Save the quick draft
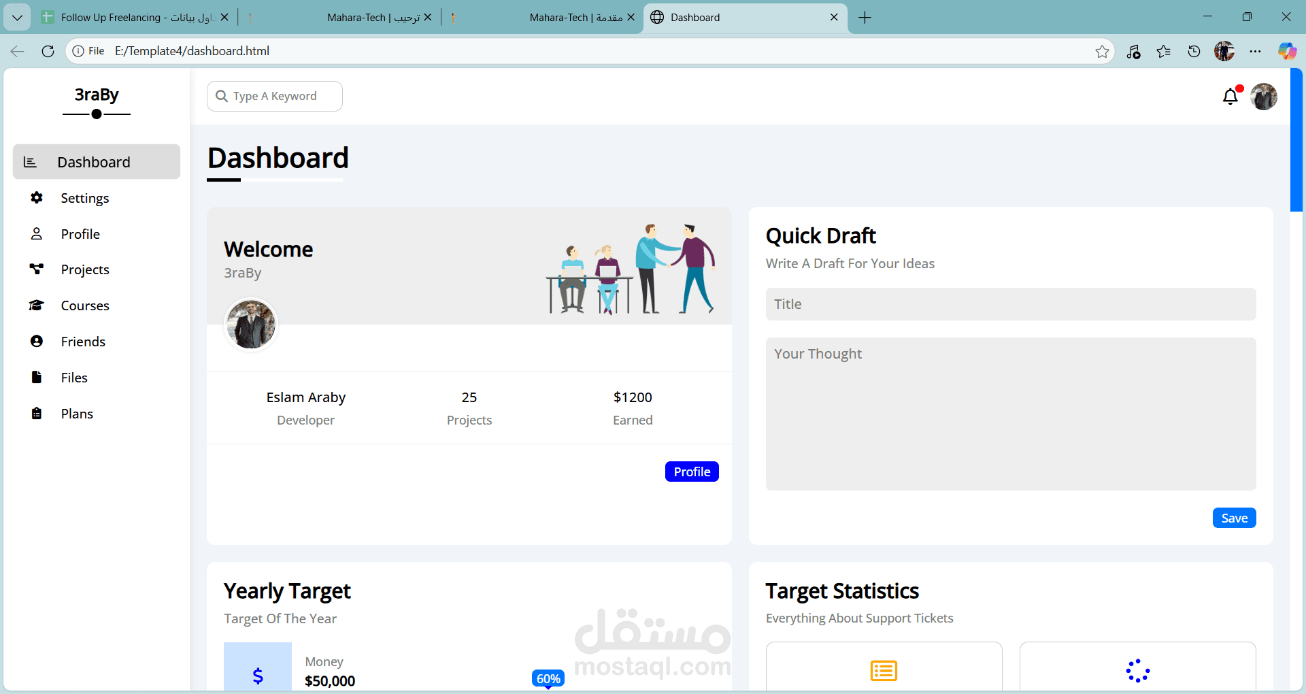Viewport: 1306px width, 694px height. click(1234, 518)
